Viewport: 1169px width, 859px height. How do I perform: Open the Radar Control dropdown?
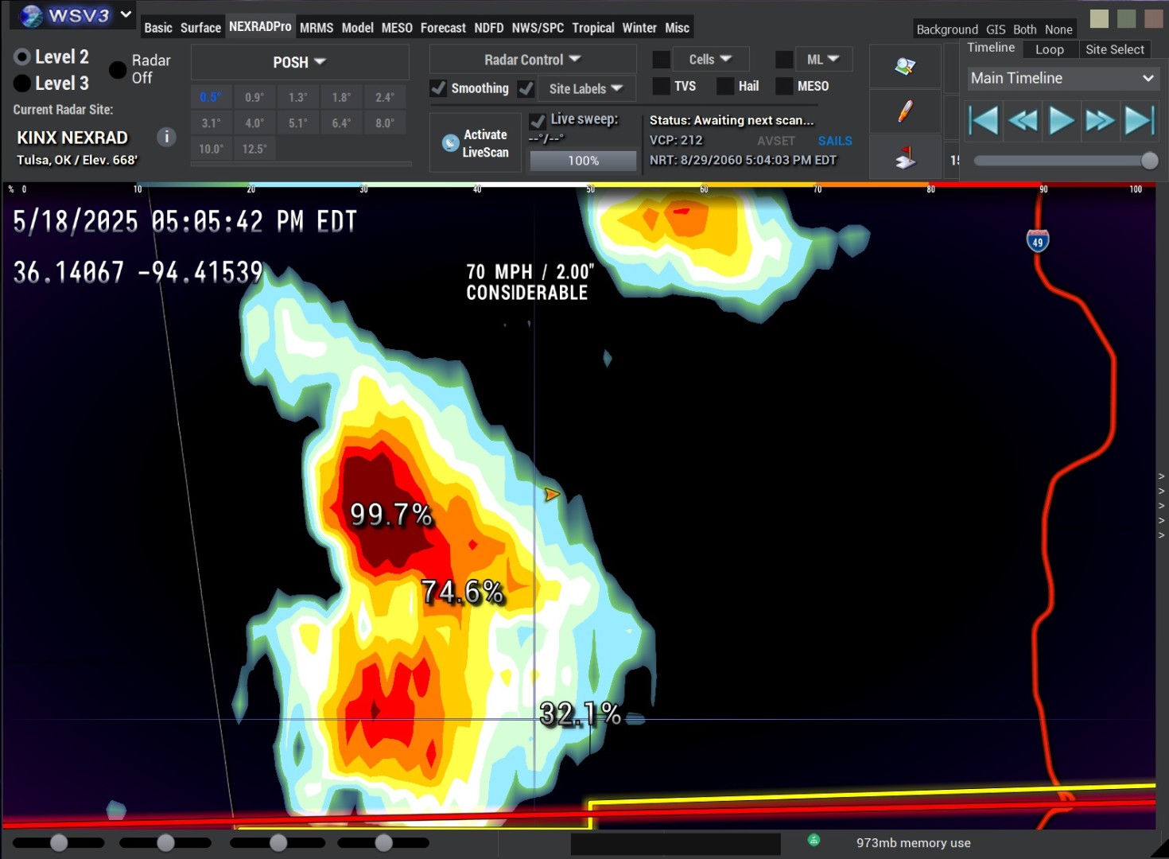point(532,60)
